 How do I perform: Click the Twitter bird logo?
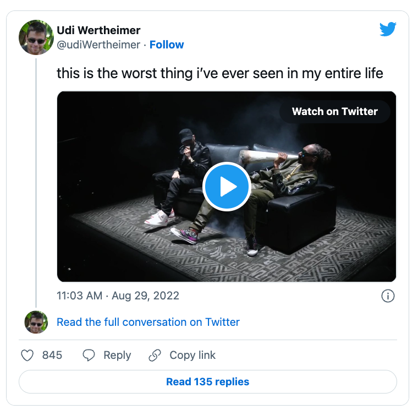(x=388, y=29)
